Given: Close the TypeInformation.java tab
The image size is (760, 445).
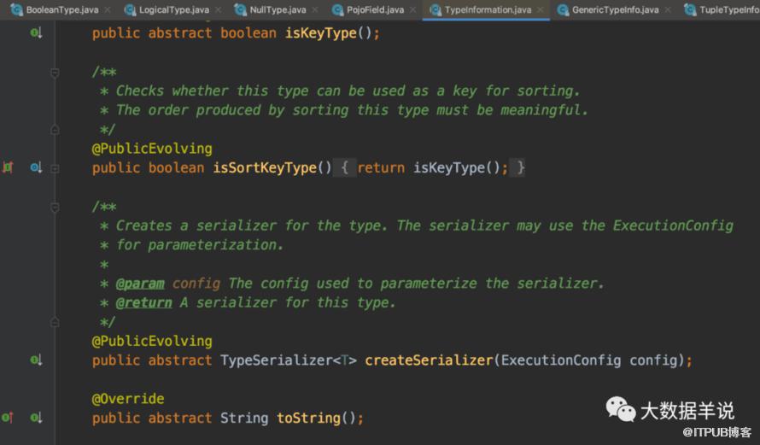Looking at the screenshot, I should 540,9.
